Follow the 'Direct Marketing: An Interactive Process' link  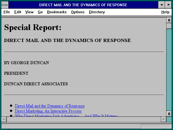coord(48,111)
